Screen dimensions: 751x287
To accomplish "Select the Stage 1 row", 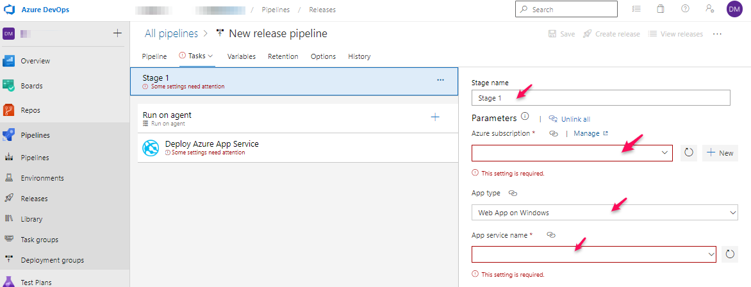I will tap(294, 81).
